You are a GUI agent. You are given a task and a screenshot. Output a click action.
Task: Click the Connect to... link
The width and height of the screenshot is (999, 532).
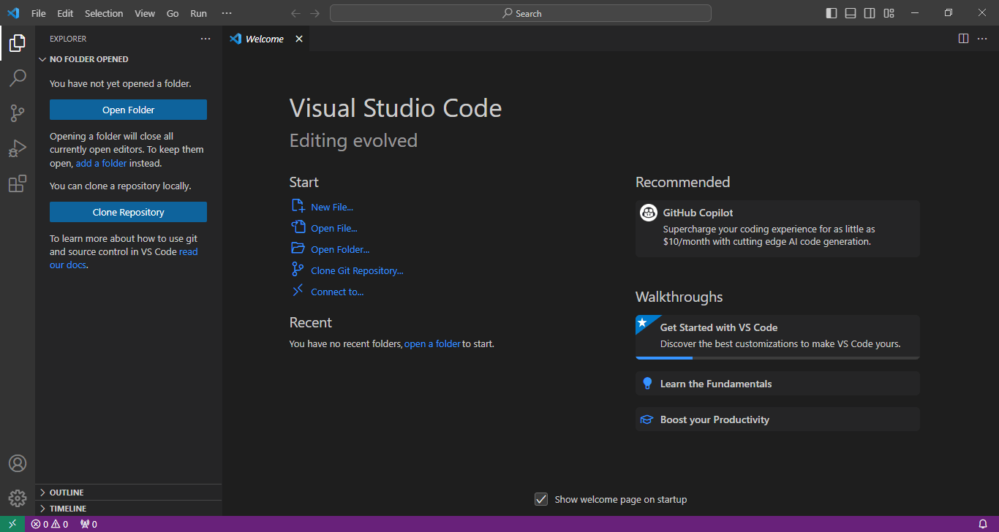coord(337,292)
